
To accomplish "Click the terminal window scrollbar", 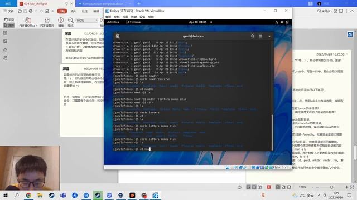I will click(x=272, y=132).
